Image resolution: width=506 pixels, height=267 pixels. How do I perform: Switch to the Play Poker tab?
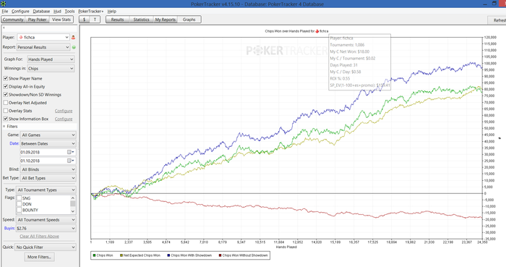[x=37, y=20]
